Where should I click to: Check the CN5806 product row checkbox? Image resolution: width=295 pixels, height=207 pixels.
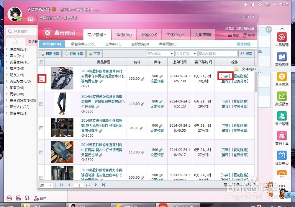pos(41,104)
